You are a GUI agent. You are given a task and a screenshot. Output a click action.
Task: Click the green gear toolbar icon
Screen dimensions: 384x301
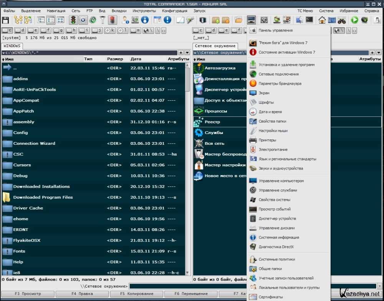(x=93, y=20)
